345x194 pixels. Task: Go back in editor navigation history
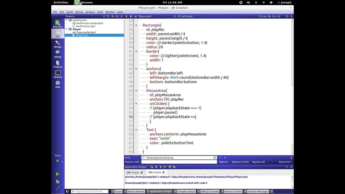tap(127, 16)
